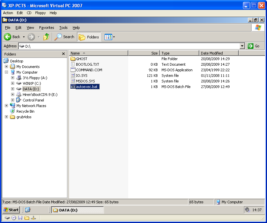Expand WINXP (C:) node
Viewport: 267px width, 223px height.
[x=12, y=83]
